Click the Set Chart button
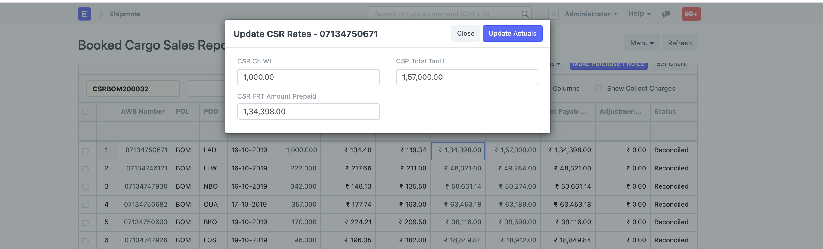The height and width of the screenshot is (249, 823). click(x=671, y=65)
